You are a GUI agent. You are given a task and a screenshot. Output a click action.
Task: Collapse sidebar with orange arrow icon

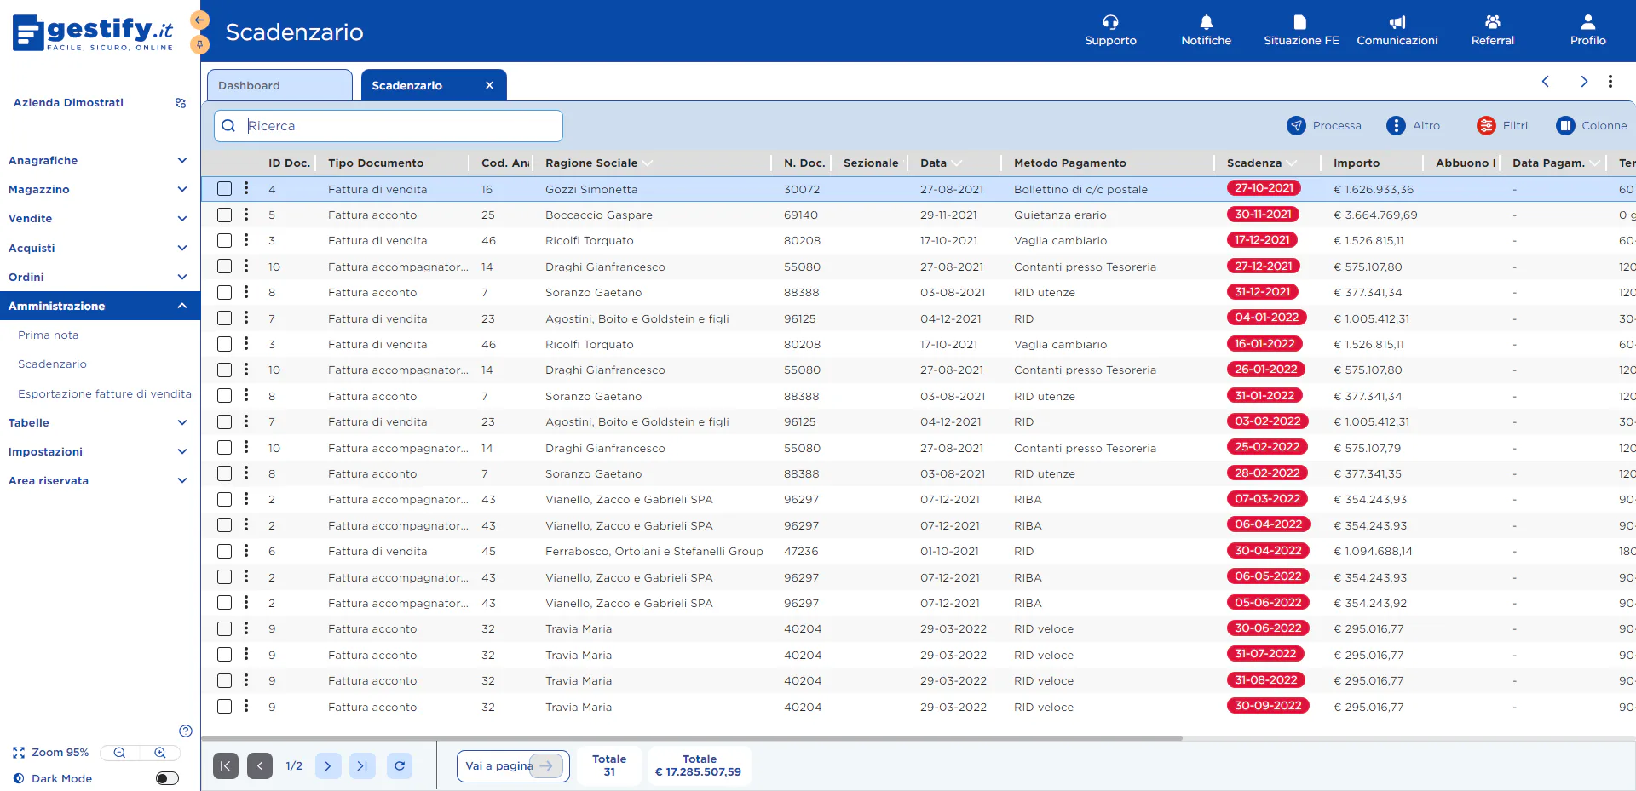[x=199, y=20]
